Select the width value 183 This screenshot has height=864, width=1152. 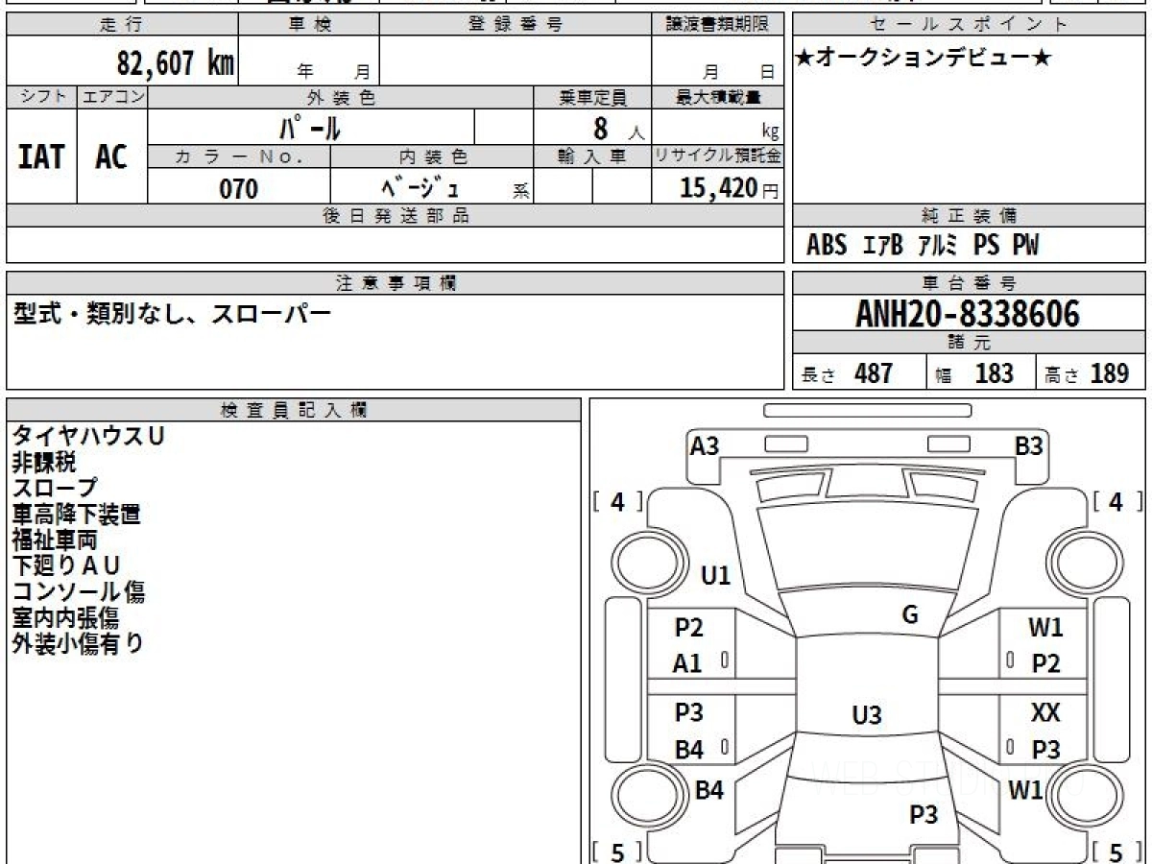[x=994, y=373]
